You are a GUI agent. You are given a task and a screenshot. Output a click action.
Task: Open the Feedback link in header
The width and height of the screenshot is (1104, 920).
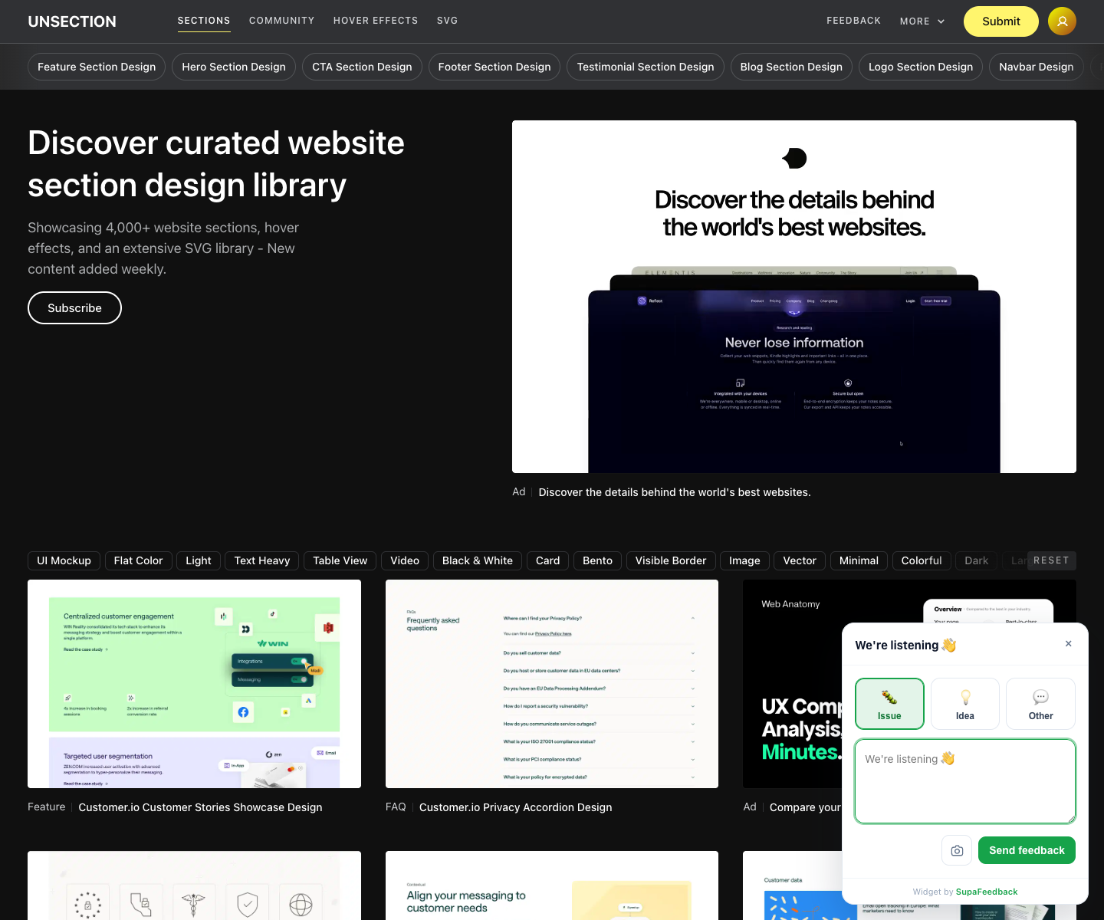click(854, 21)
